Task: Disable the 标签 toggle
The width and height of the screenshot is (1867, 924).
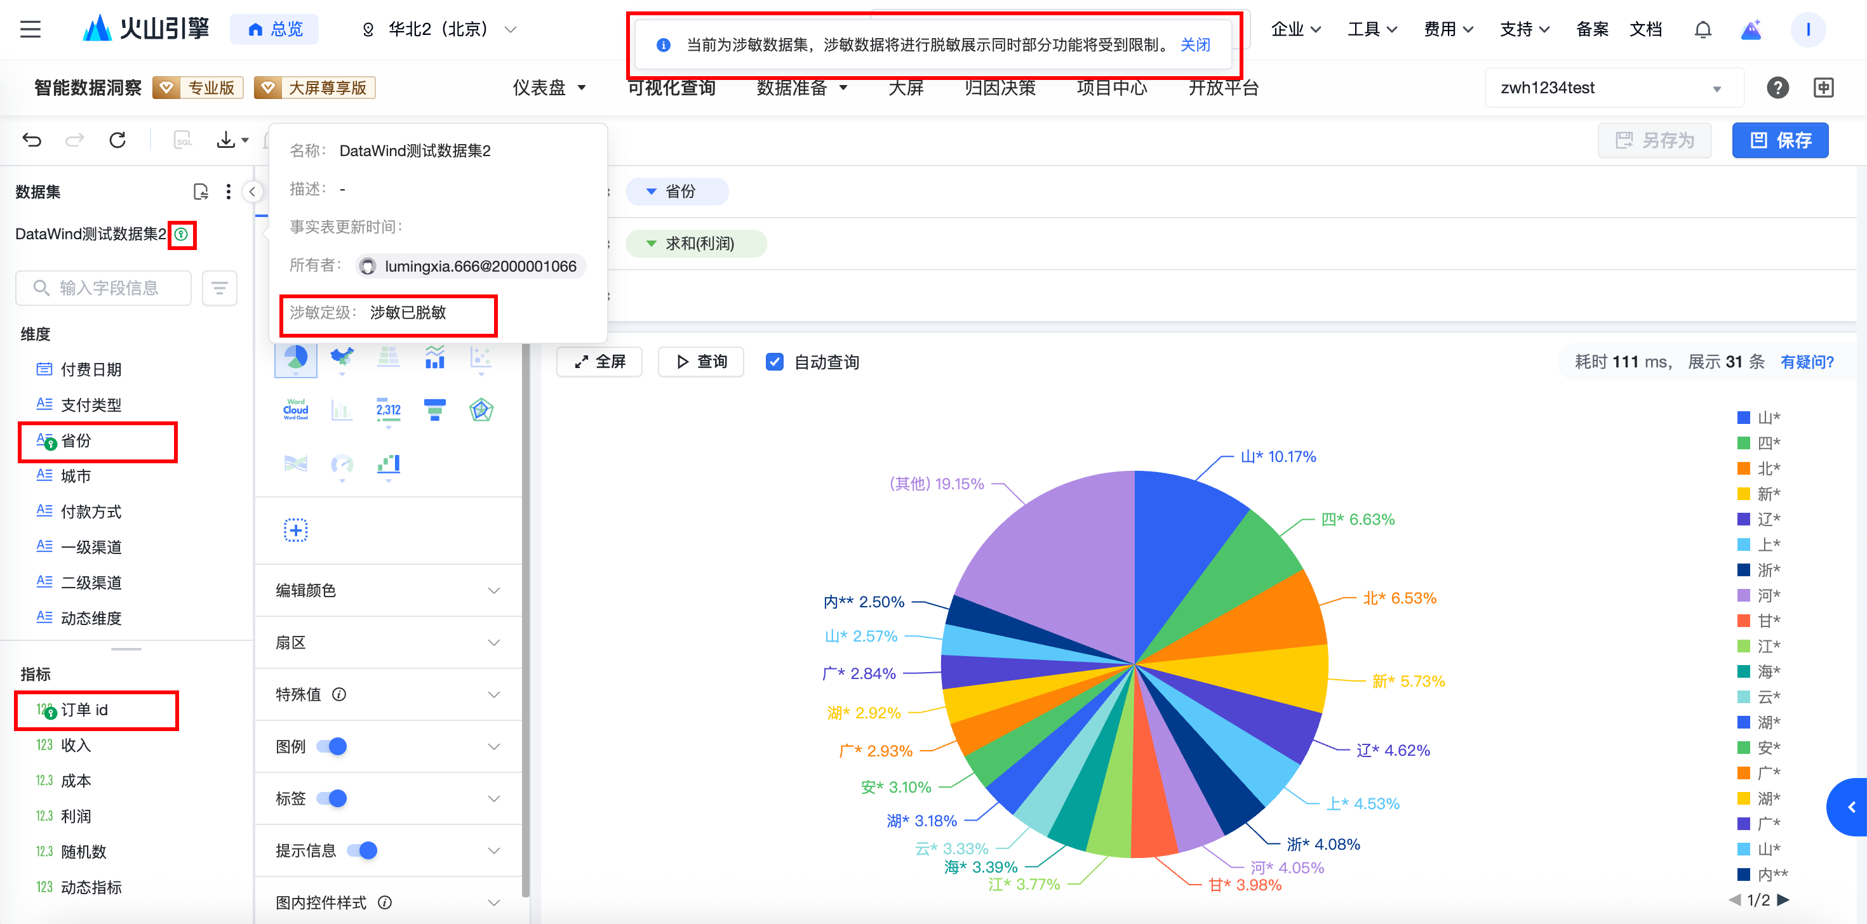Action: pos(332,799)
